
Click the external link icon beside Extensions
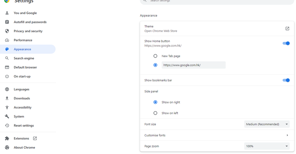[35, 138]
